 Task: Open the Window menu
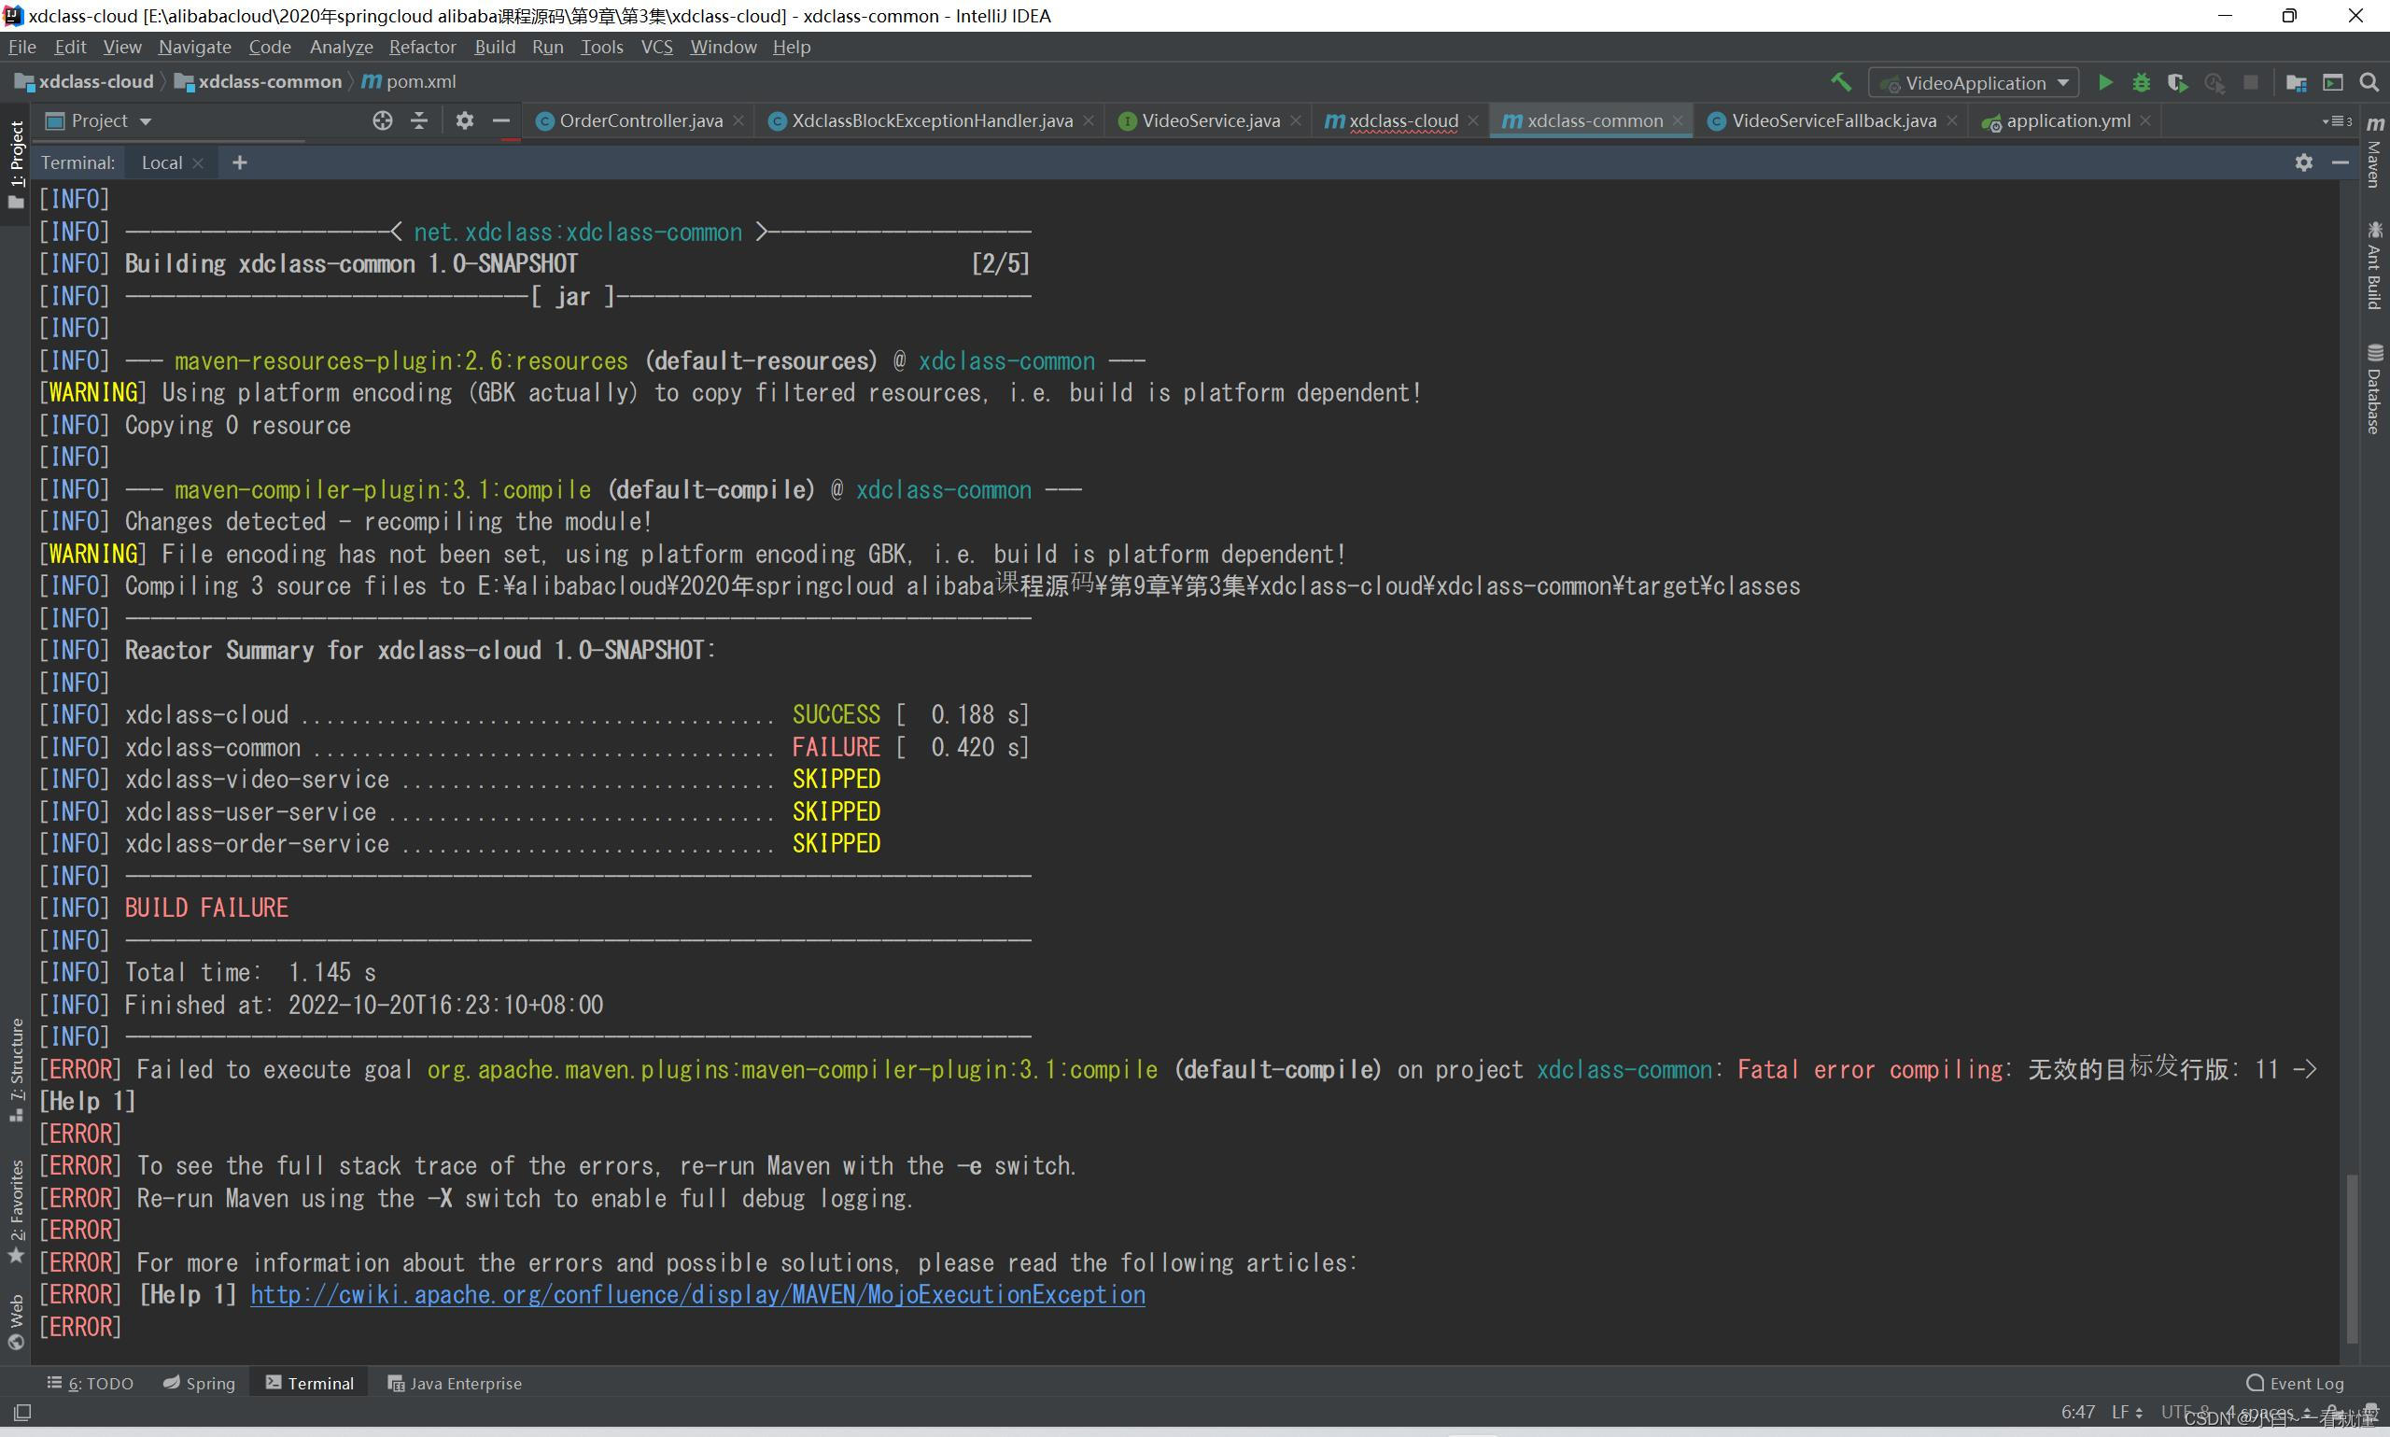point(724,47)
